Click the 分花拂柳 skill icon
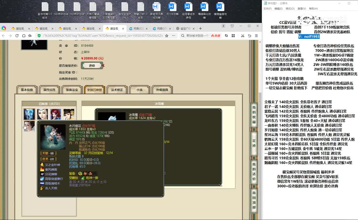 [x=42, y=174]
